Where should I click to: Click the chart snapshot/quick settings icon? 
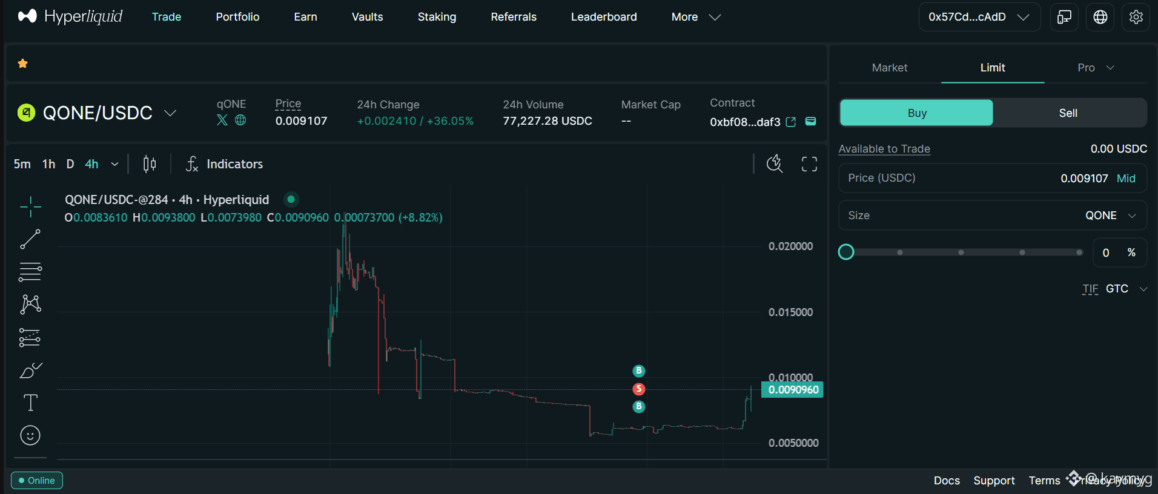[x=775, y=163]
